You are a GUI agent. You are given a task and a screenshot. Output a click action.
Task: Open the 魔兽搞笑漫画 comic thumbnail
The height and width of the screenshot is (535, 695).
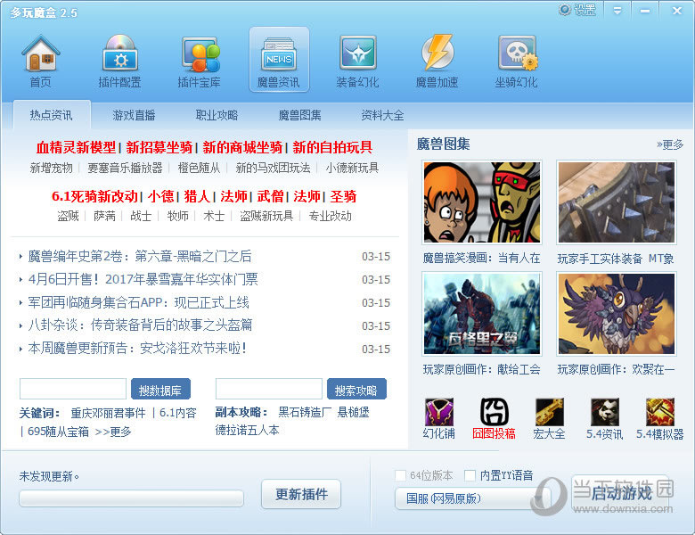coord(482,202)
